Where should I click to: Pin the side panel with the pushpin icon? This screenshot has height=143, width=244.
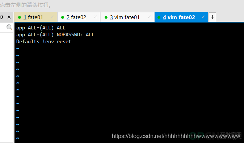click(x=2, y=17)
